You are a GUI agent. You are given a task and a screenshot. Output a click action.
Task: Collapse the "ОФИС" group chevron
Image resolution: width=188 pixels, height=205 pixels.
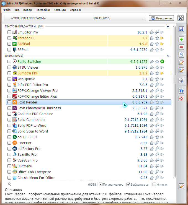tap(168, 56)
